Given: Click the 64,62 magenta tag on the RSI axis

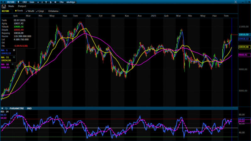Looking at the screenshot, I should (244, 121).
